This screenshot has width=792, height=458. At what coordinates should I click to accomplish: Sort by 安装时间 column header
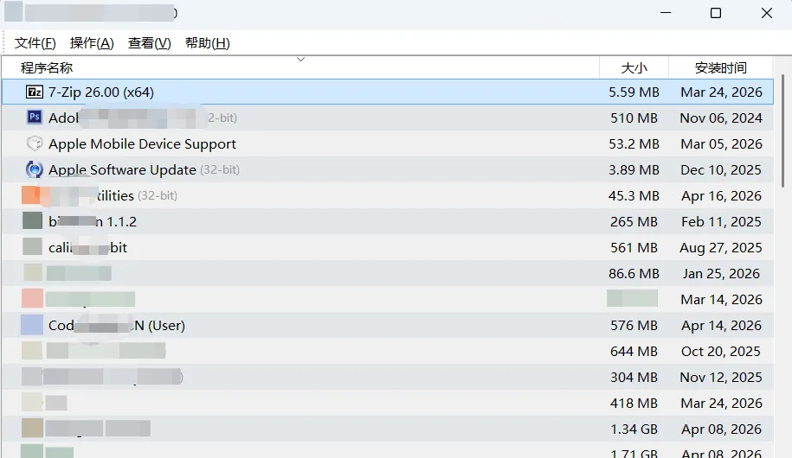click(721, 67)
